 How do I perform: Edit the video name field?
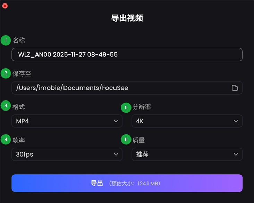(127, 54)
